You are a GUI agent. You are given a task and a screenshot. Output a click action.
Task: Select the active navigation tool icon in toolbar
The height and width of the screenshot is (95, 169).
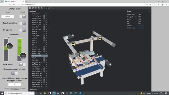click(46, 8)
